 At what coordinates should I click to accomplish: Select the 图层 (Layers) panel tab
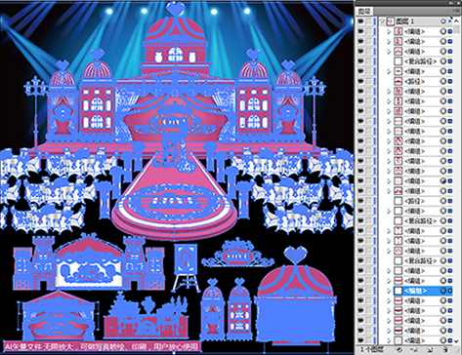(364, 12)
